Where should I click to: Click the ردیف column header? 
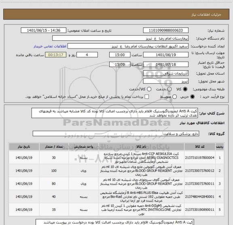tap(220, 147)
